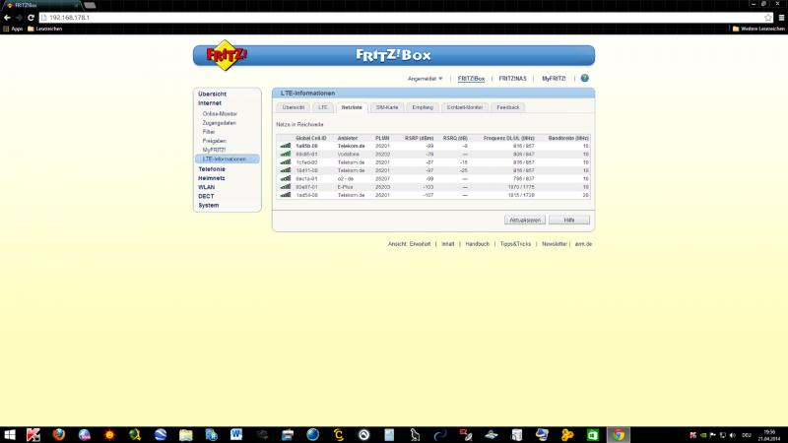Switch to the LTE tab

coord(323,107)
